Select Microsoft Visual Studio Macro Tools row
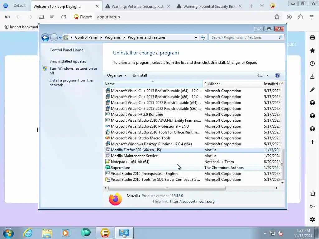 [x=192, y=138]
